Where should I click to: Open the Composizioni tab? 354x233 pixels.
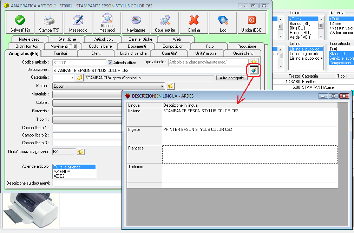pyautogui.click(x=173, y=46)
